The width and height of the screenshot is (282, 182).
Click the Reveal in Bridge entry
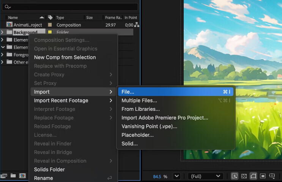(53, 152)
